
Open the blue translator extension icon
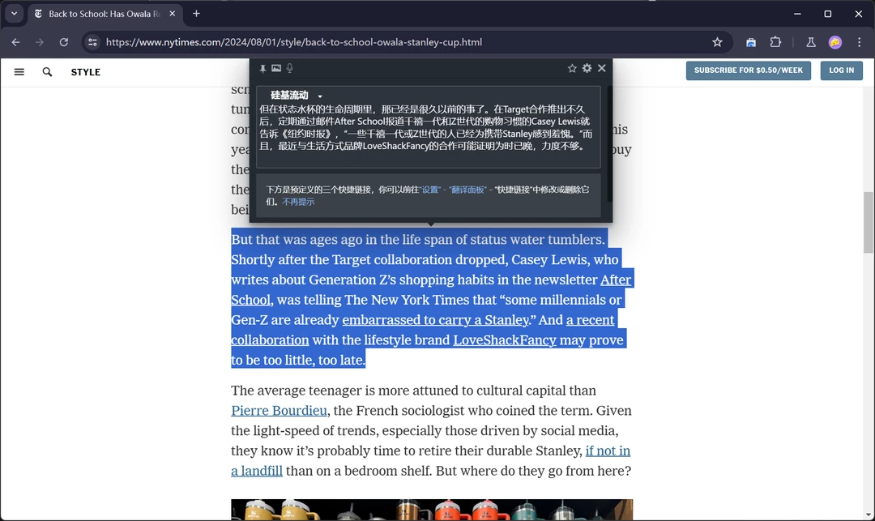pyautogui.click(x=751, y=42)
